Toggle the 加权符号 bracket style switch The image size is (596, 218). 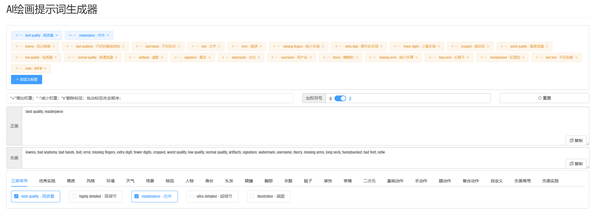pyautogui.click(x=340, y=98)
